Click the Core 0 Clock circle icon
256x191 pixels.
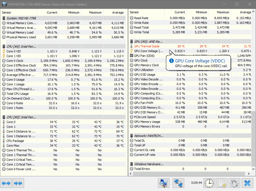4,61
